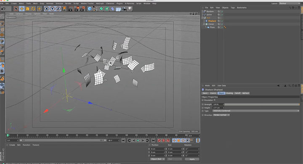
Task: Disable the Random effector checkmark
Action: (x=222, y=11)
